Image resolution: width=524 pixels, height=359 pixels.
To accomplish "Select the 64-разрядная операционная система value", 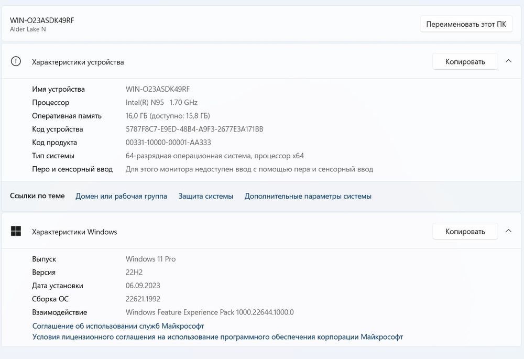I will [x=214, y=156].
